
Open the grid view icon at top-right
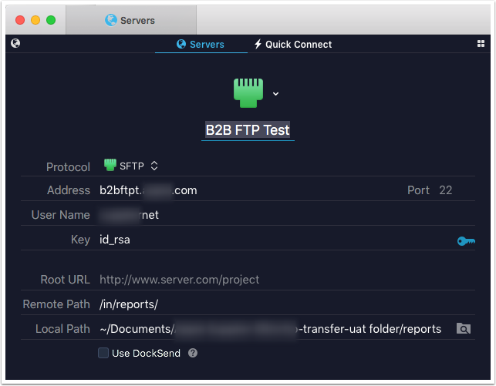pyautogui.click(x=481, y=44)
